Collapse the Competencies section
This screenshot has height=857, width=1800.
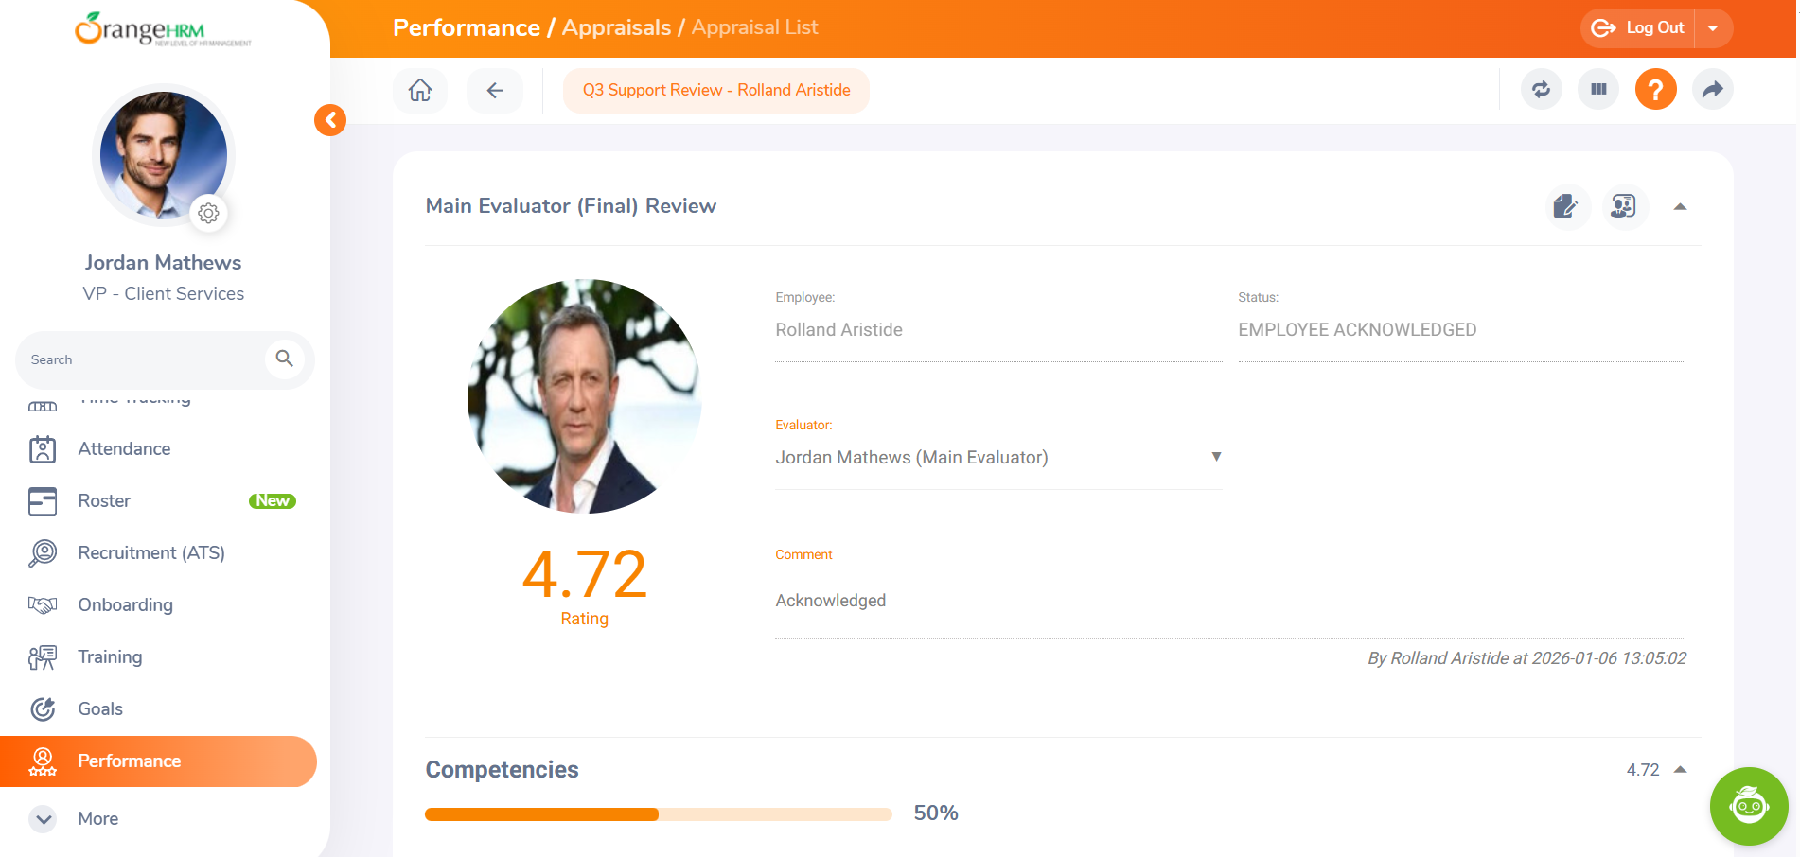point(1680,769)
